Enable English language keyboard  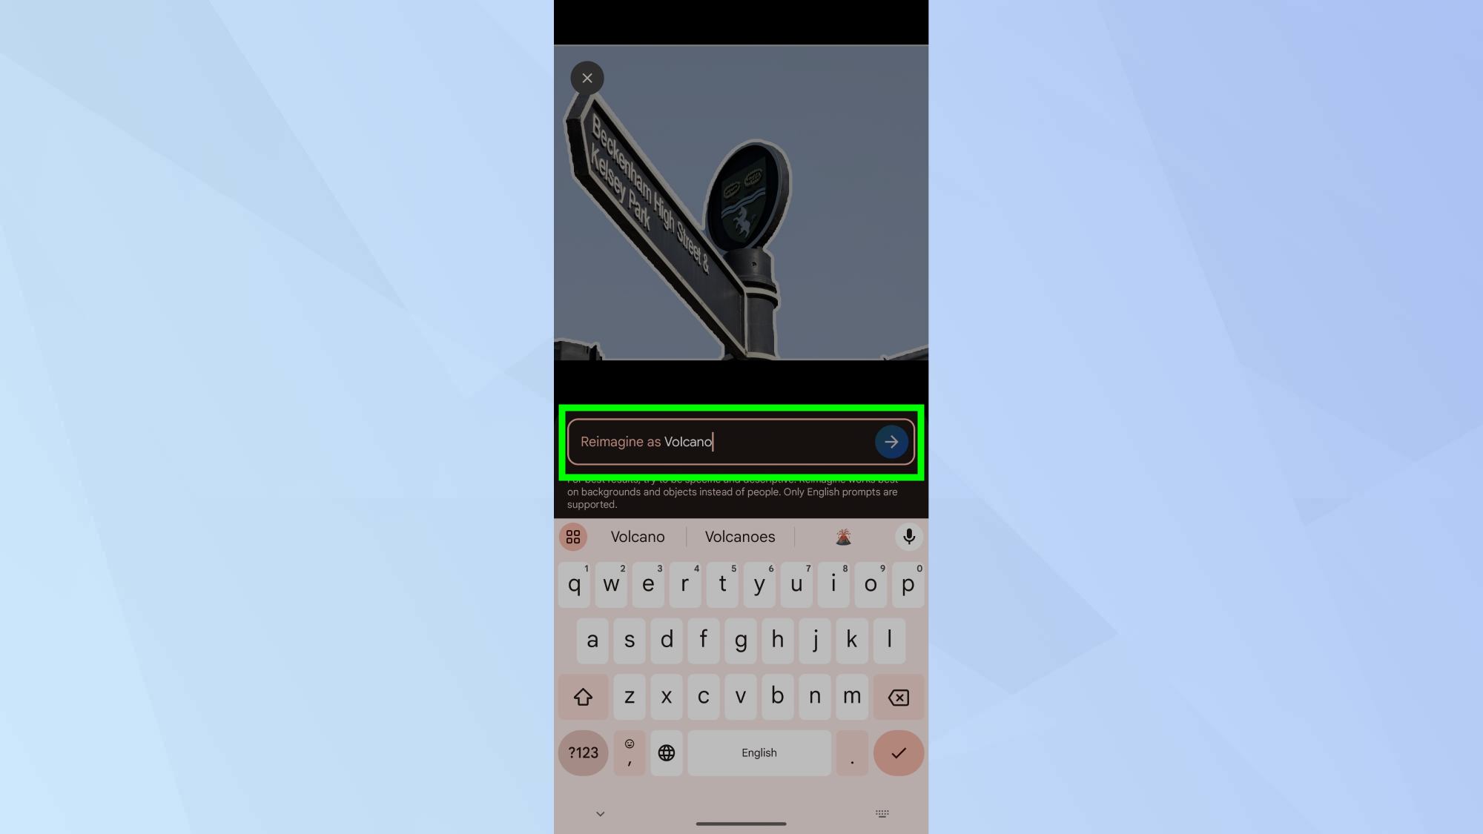coord(666,752)
